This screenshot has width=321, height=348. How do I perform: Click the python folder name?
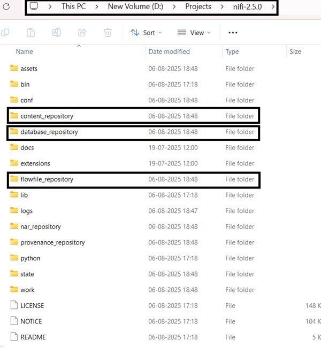[x=30, y=258]
